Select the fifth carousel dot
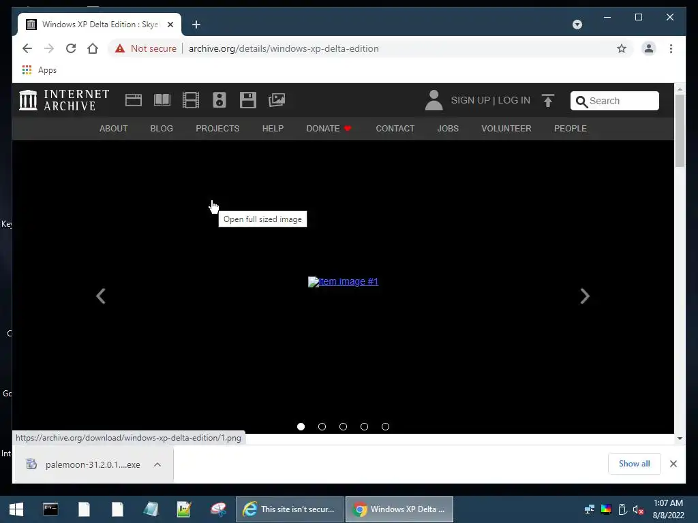The height and width of the screenshot is (523, 698). pos(386,426)
